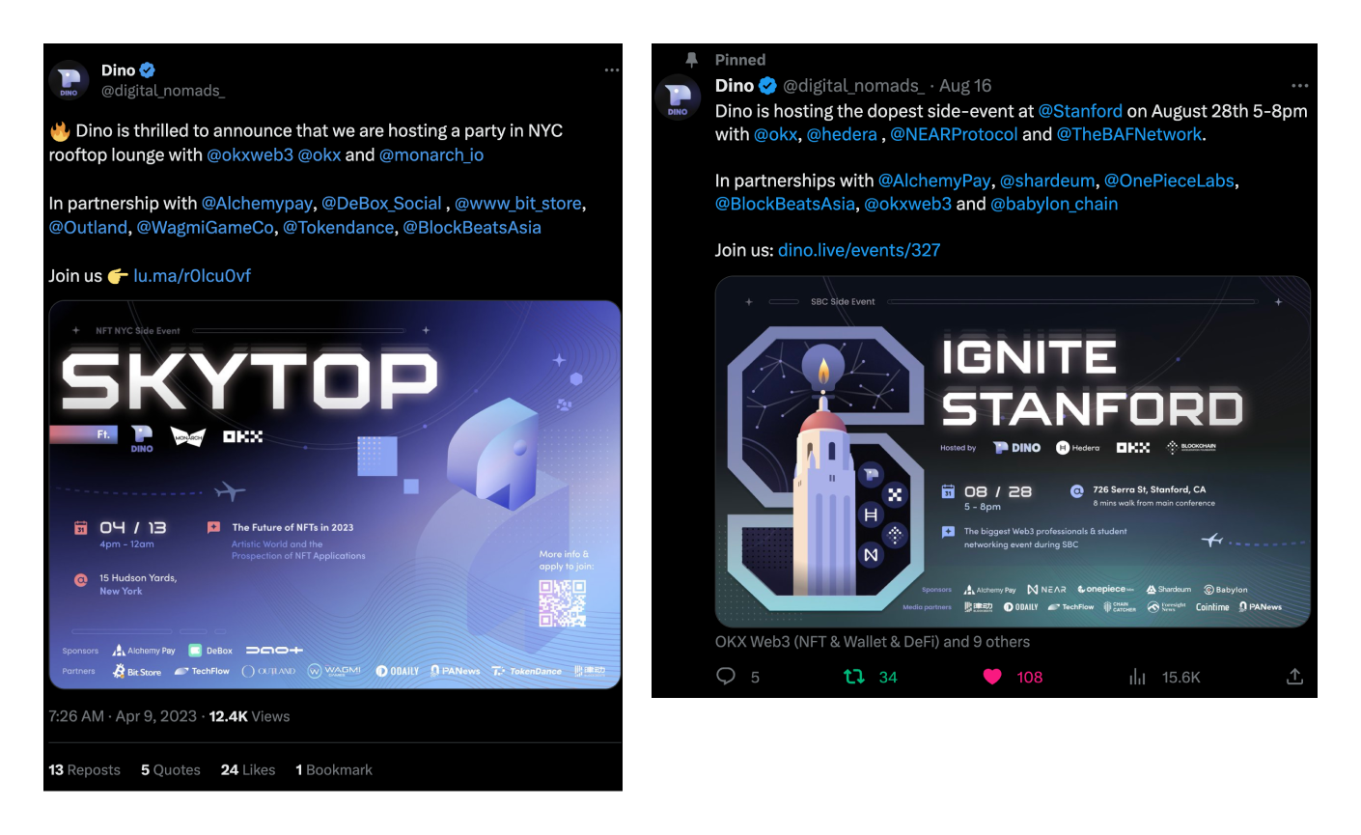Open the views analytics bar chart icon
1361x835 pixels.
(x=1137, y=677)
